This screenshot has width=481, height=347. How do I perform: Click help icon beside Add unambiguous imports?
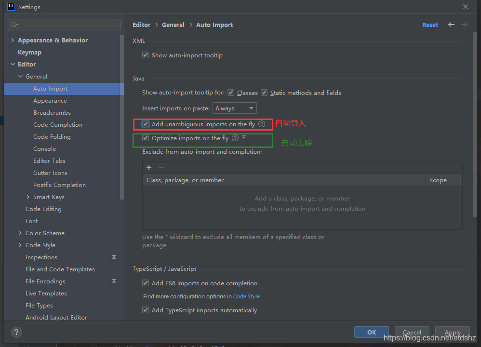[262, 124]
